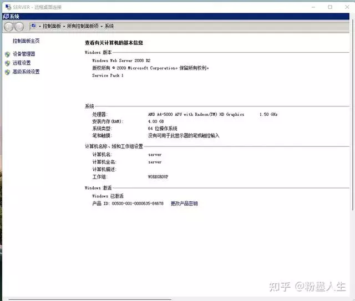Expand dropdown arrow before 所有控制面板项 breadcrumb
The image size is (355, 301).
(64, 27)
